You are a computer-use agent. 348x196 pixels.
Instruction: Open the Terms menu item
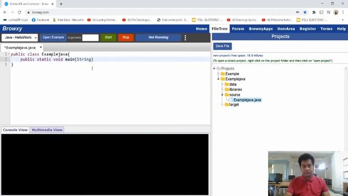[x=326, y=29]
